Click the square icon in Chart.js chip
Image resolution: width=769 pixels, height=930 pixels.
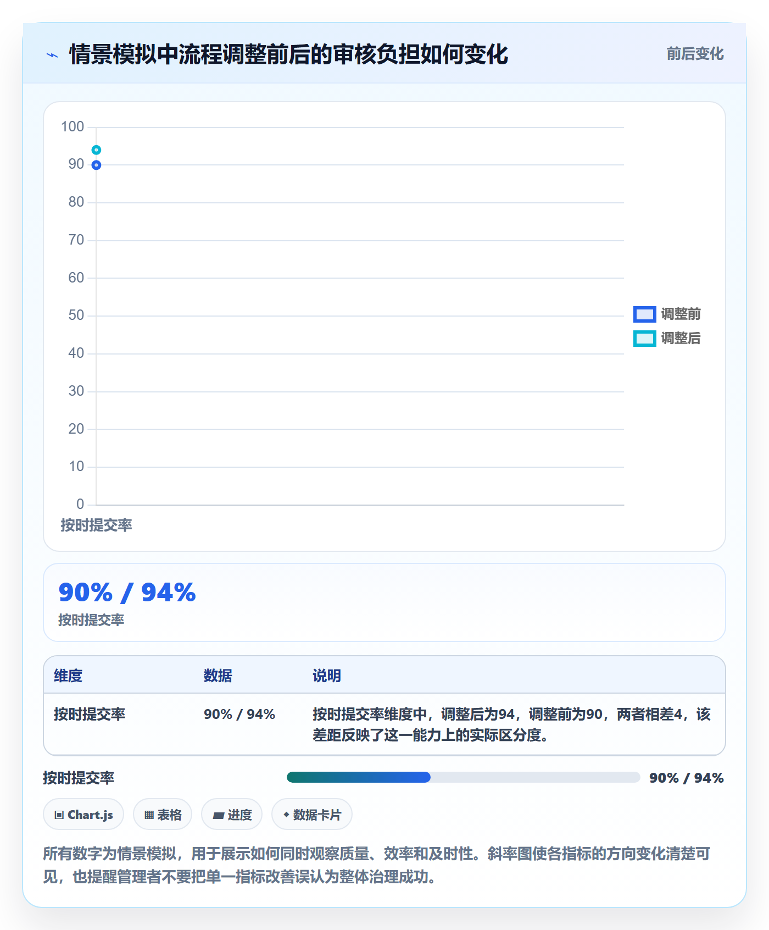coord(59,815)
